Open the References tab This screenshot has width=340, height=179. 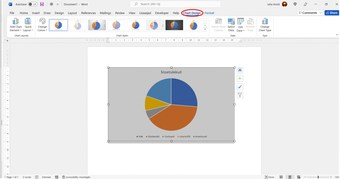coord(88,13)
